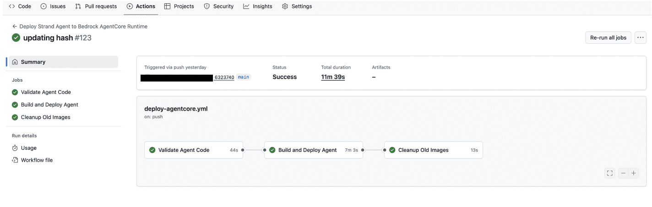
Task: Click the Workflow file icon in sidebar
Action: coord(15,160)
